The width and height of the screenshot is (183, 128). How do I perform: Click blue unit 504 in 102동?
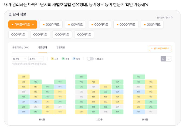117,92
